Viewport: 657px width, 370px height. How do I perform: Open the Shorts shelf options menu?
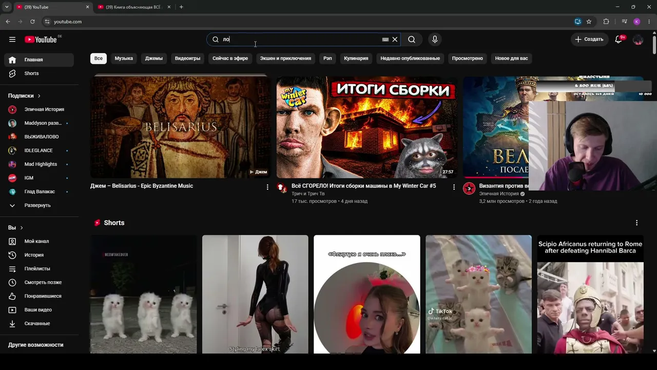click(x=637, y=223)
